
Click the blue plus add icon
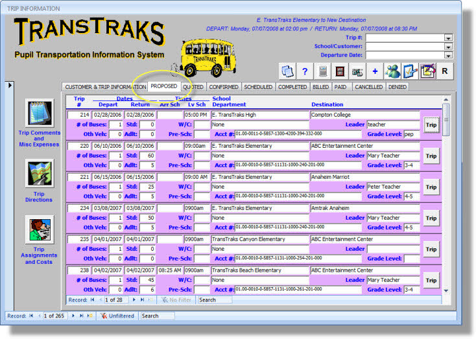[x=375, y=71]
